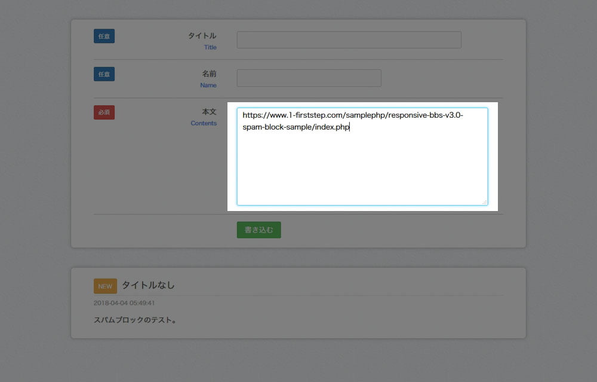Submit the form with 書き込む button
This screenshot has width=597, height=382.
(259, 230)
